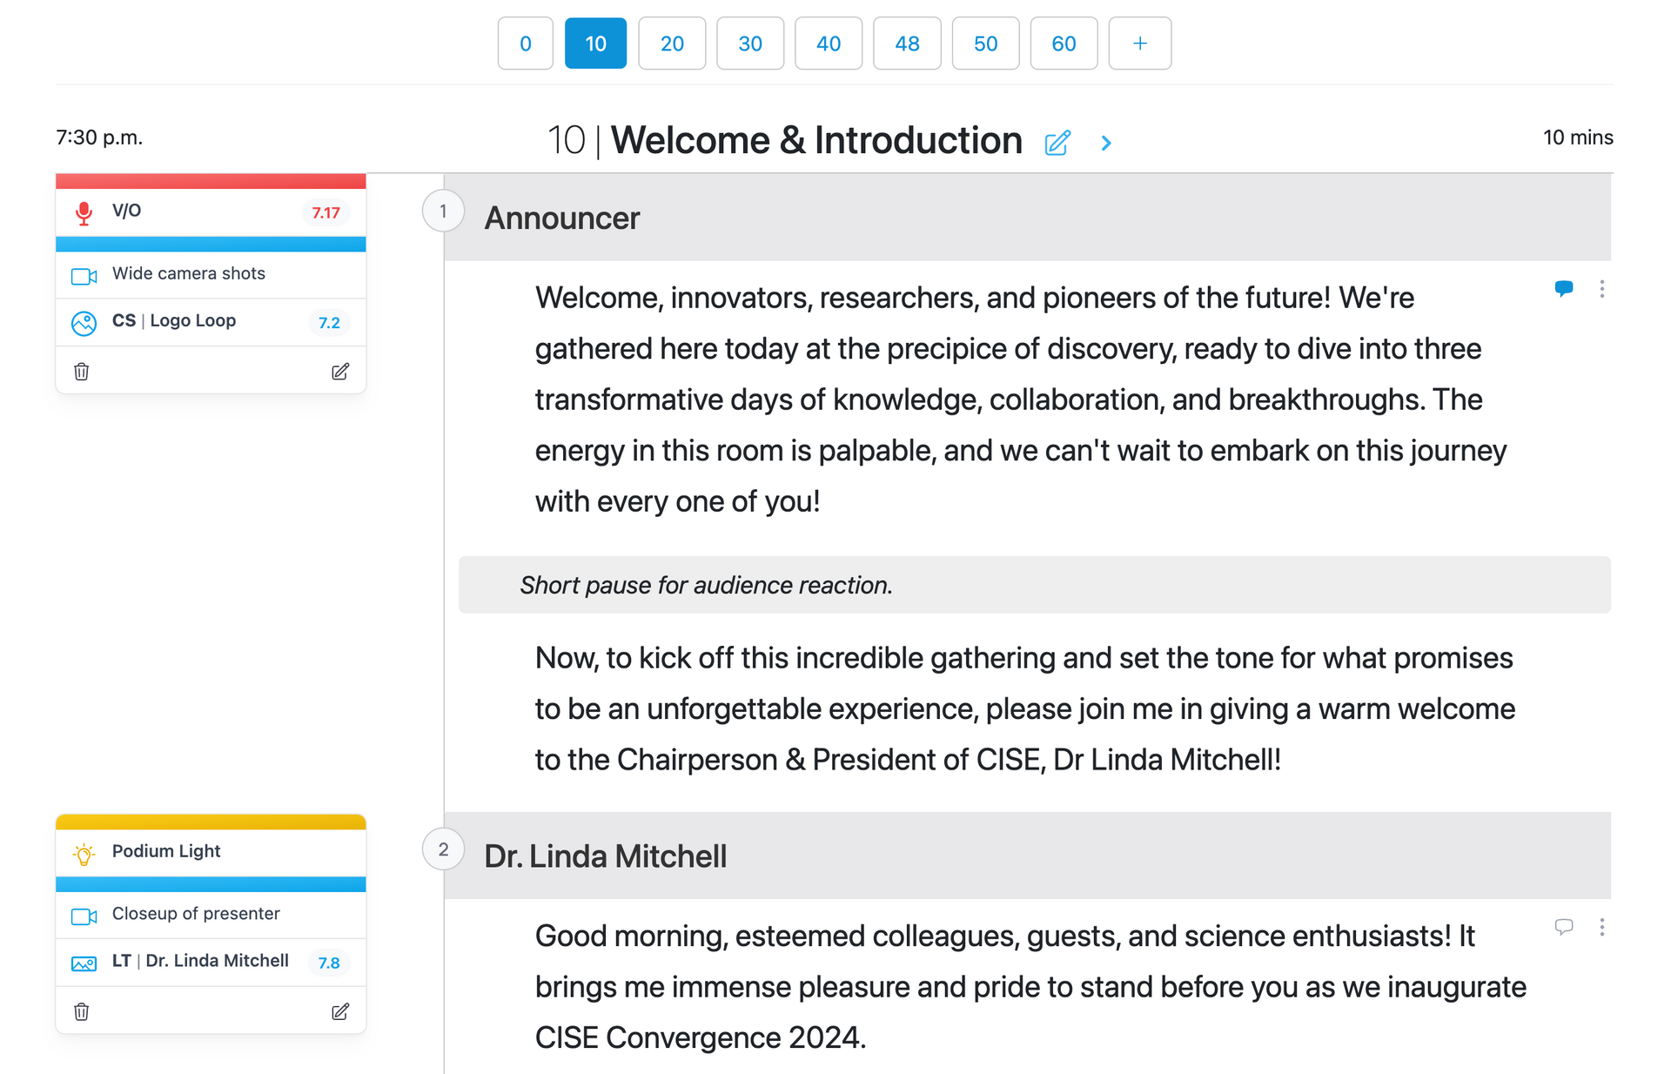This screenshot has width=1671, height=1074.
Task: Go to next section via chevron arrow
Action: (x=1106, y=143)
